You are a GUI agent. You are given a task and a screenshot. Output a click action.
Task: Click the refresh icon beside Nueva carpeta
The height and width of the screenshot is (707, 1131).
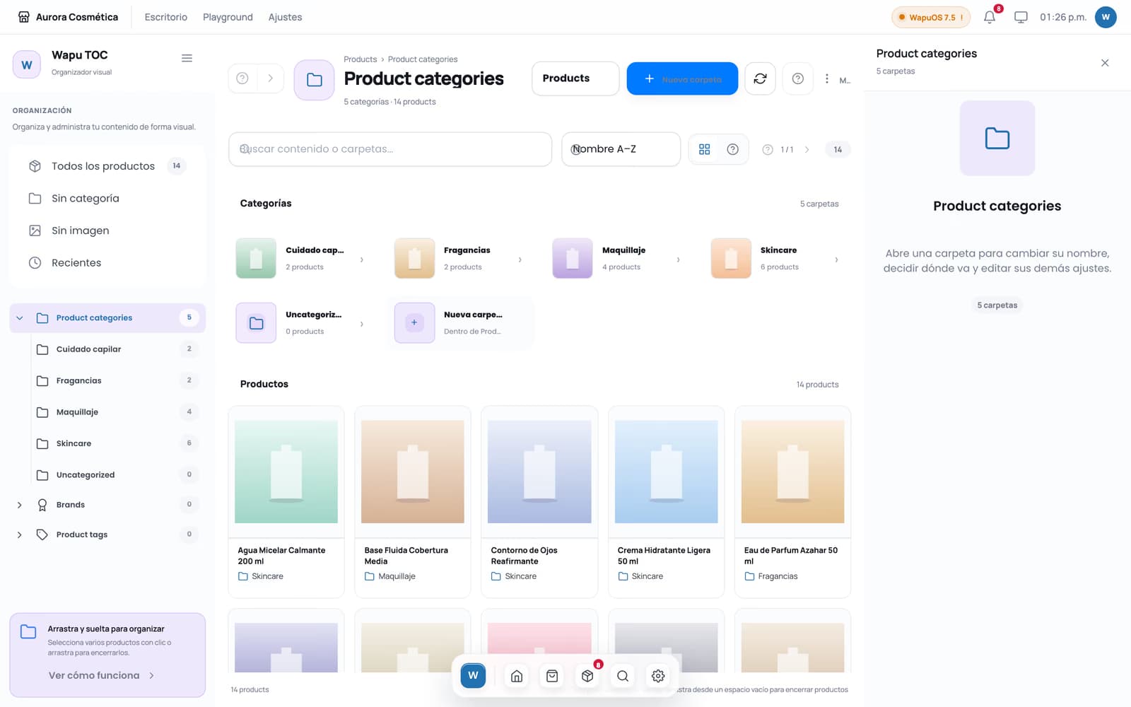760,78
